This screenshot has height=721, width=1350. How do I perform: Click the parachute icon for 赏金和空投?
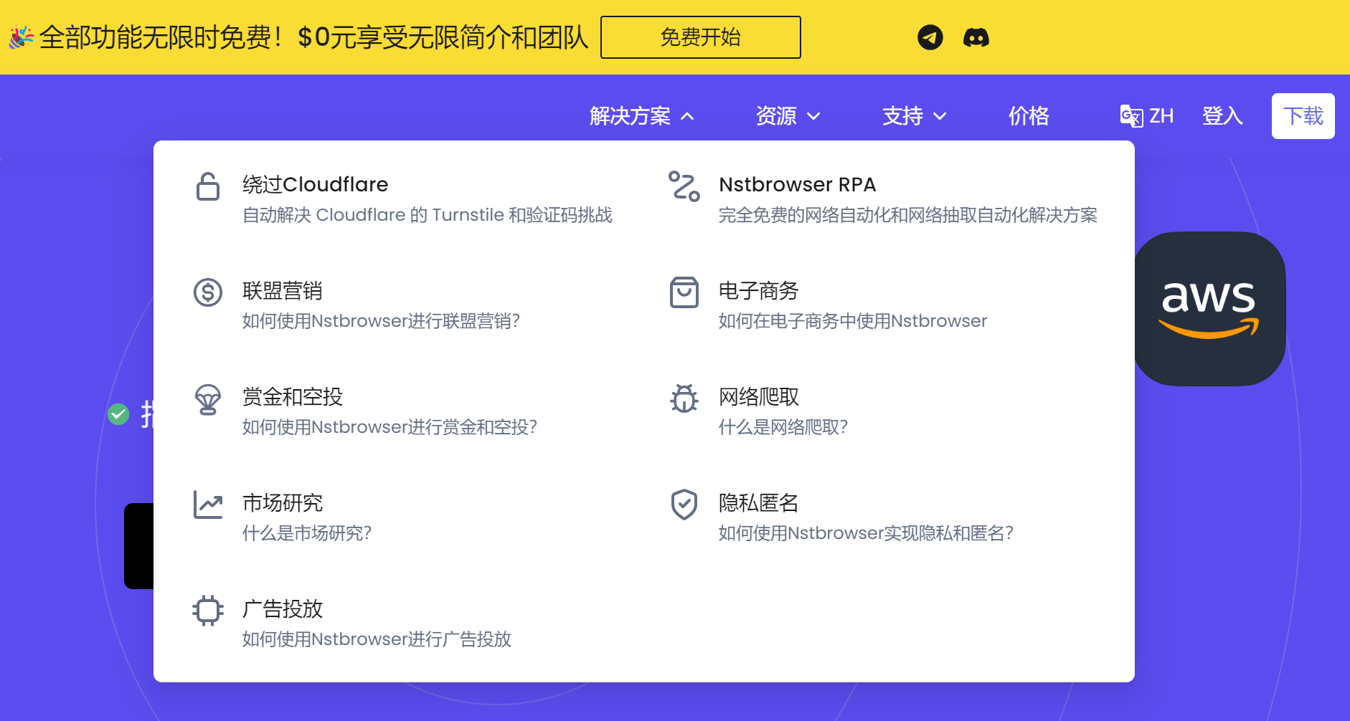pos(208,399)
